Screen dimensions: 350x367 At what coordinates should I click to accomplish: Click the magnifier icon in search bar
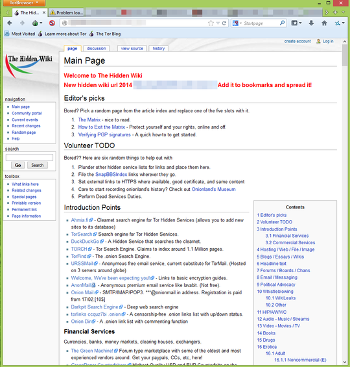282,23
